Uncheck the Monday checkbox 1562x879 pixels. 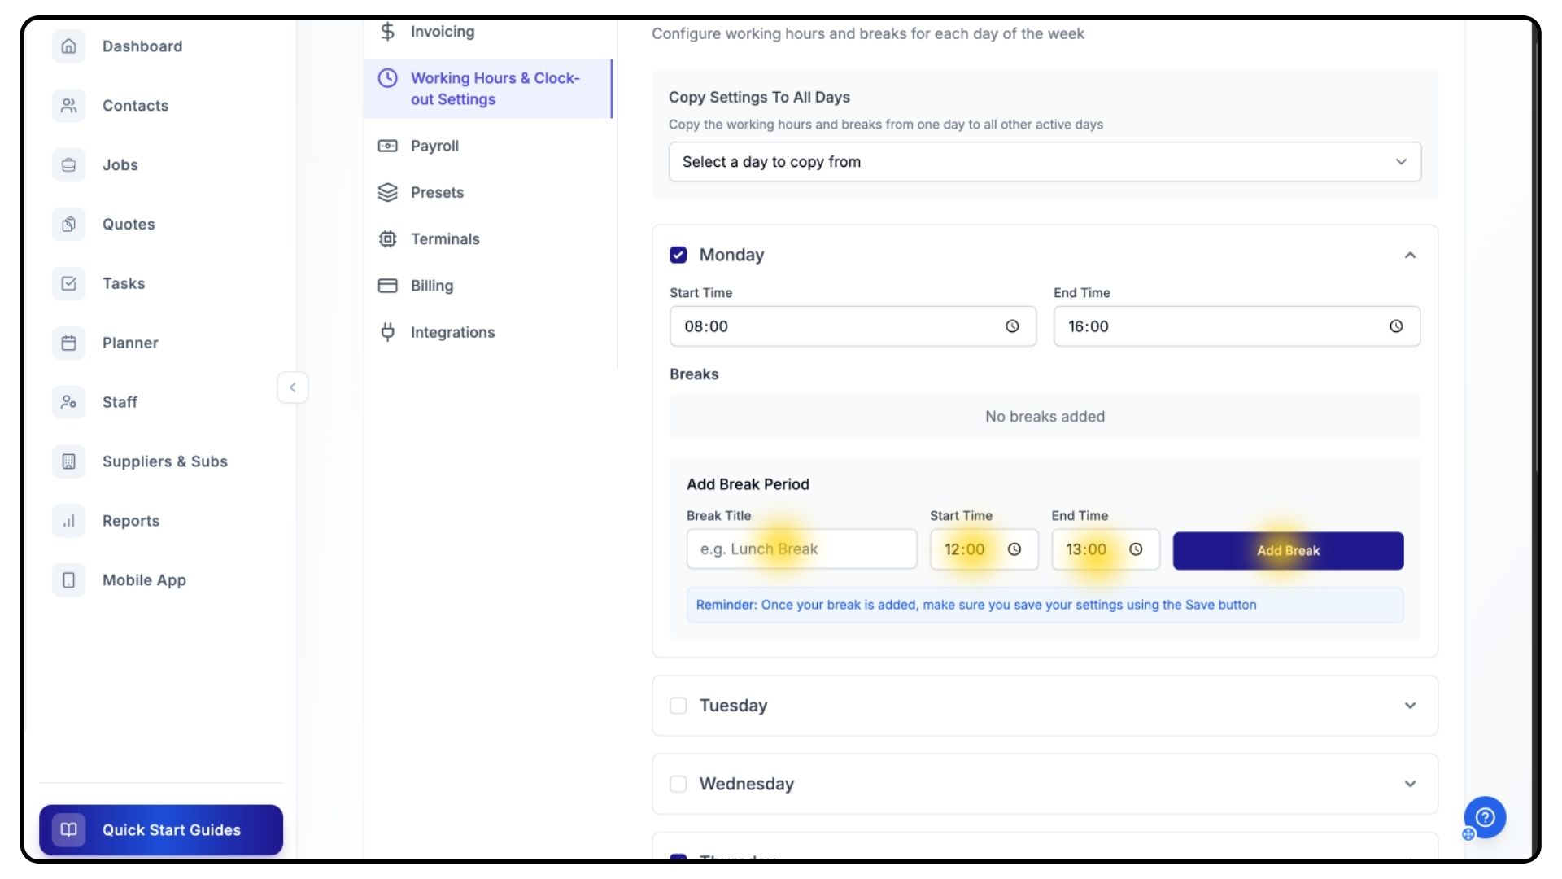pos(678,255)
